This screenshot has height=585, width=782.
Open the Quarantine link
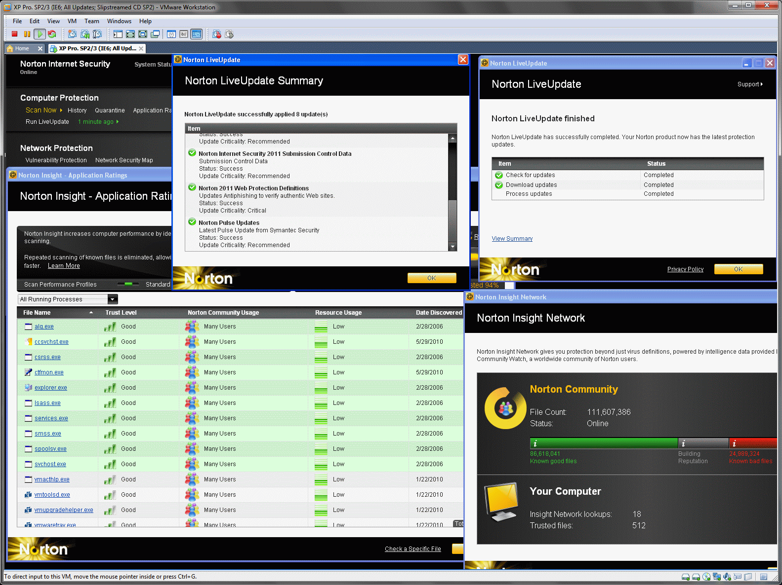(110, 110)
